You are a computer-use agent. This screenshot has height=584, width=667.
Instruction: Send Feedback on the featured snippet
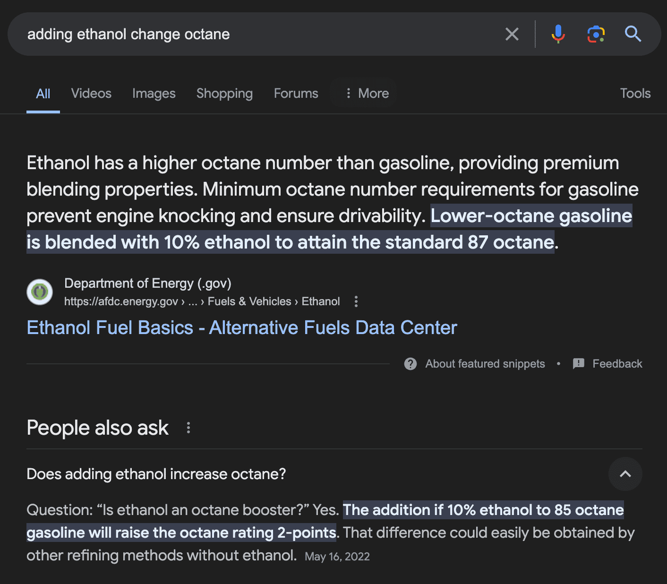617,364
